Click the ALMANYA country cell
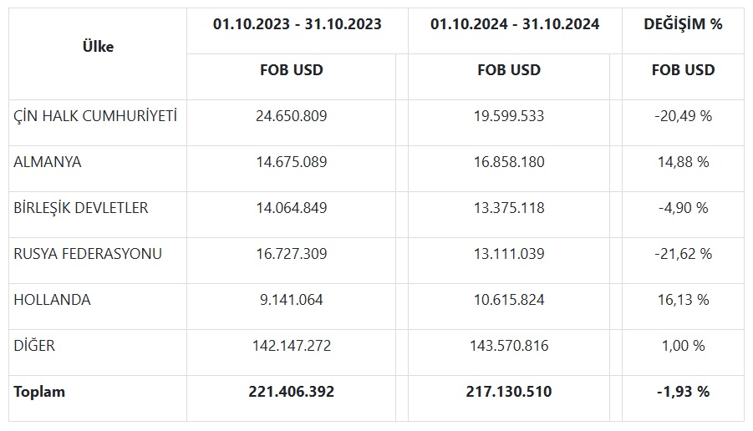The width and height of the screenshot is (753, 431). [47, 162]
